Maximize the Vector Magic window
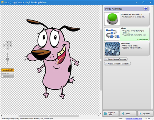This screenshot has height=120, width=154. click(x=143, y=2)
